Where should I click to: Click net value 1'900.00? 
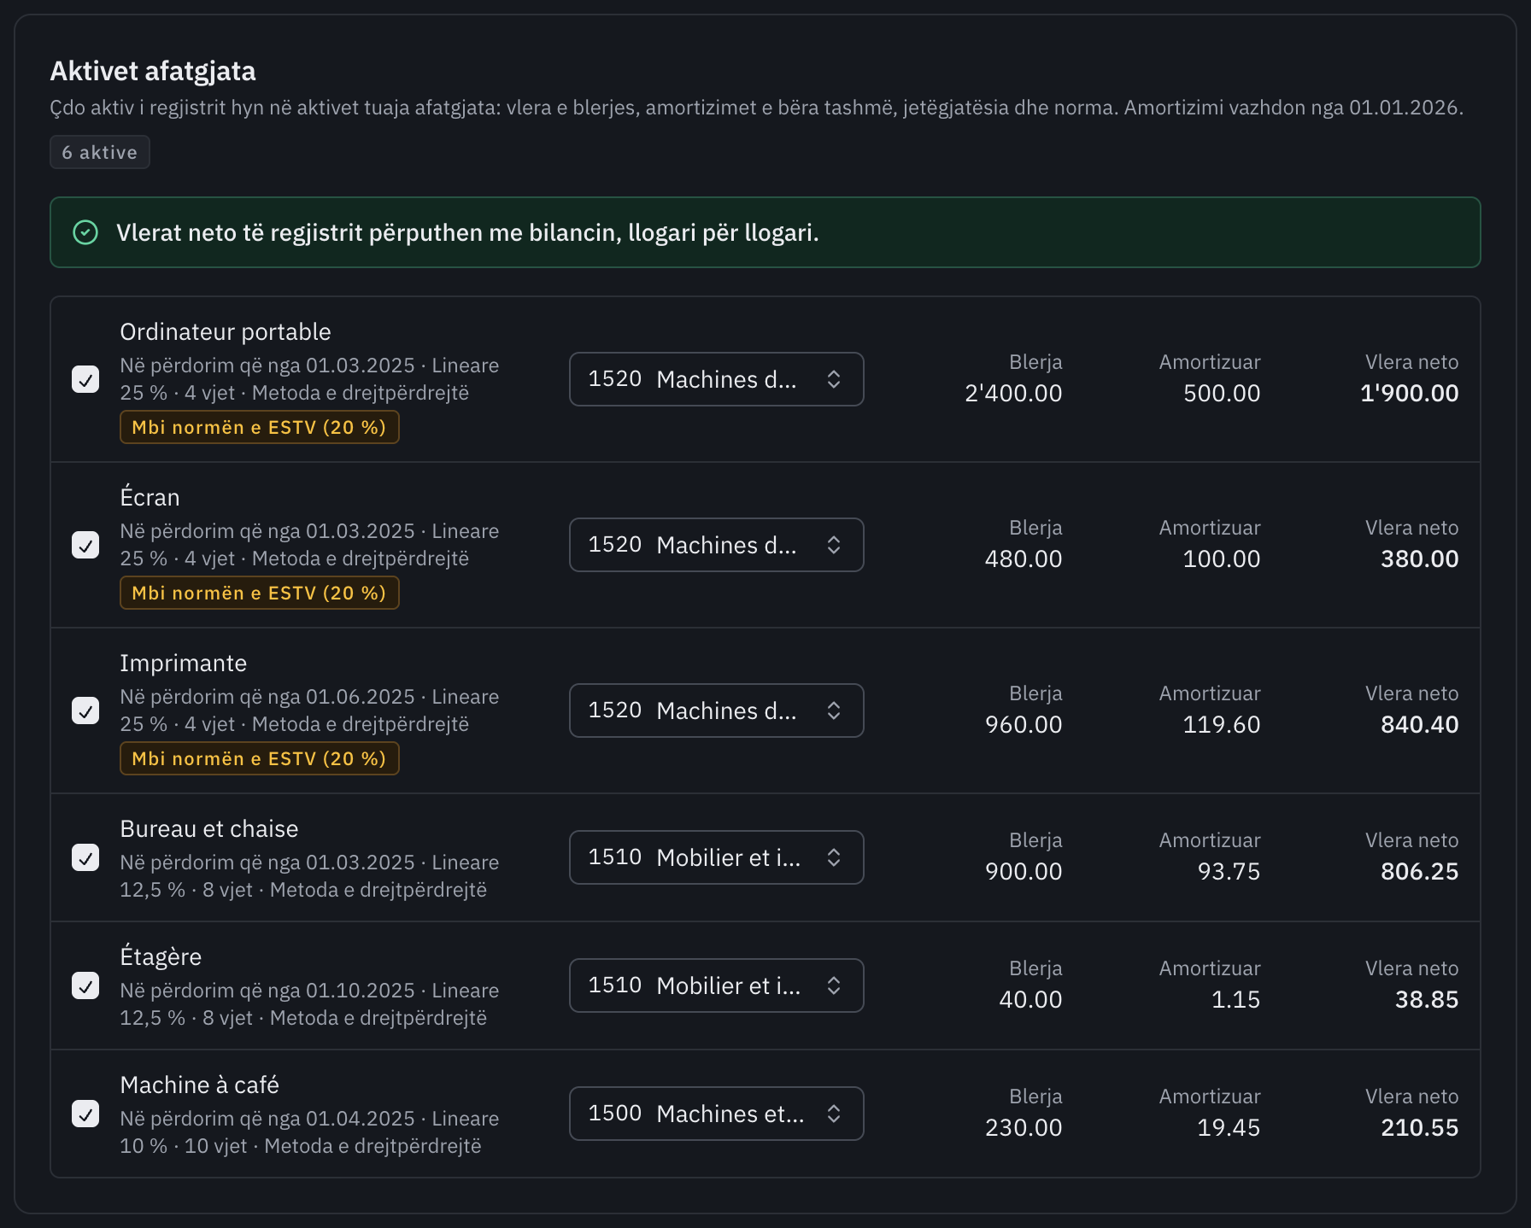[x=1410, y=393]
